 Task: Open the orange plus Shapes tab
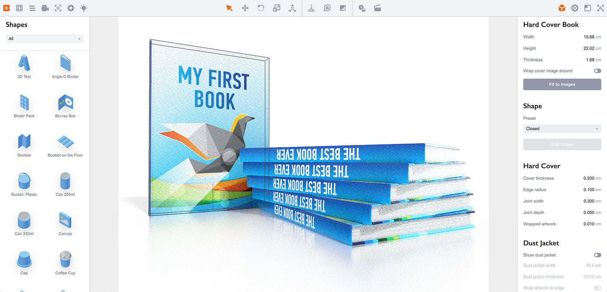coord(6,8)
